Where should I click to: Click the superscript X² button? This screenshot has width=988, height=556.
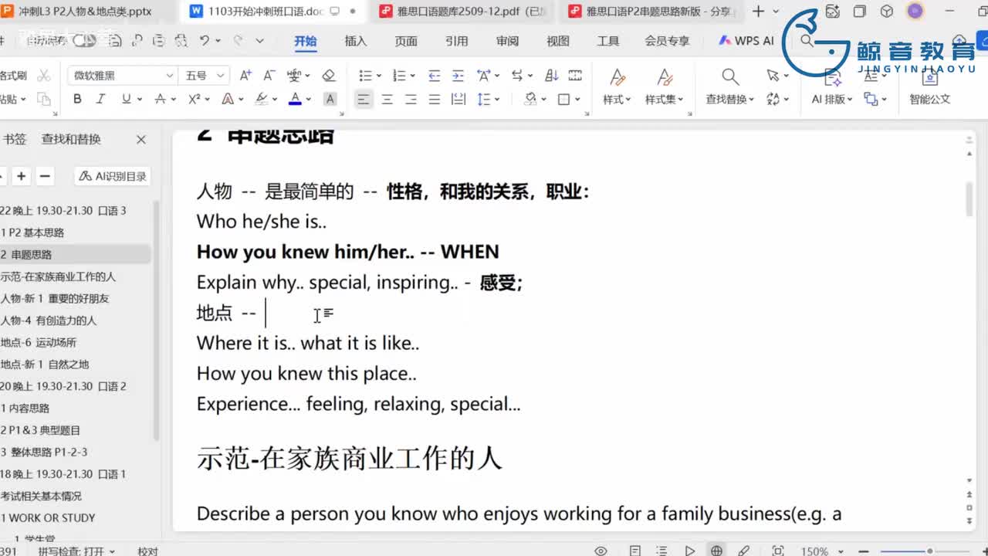point(194,99)
